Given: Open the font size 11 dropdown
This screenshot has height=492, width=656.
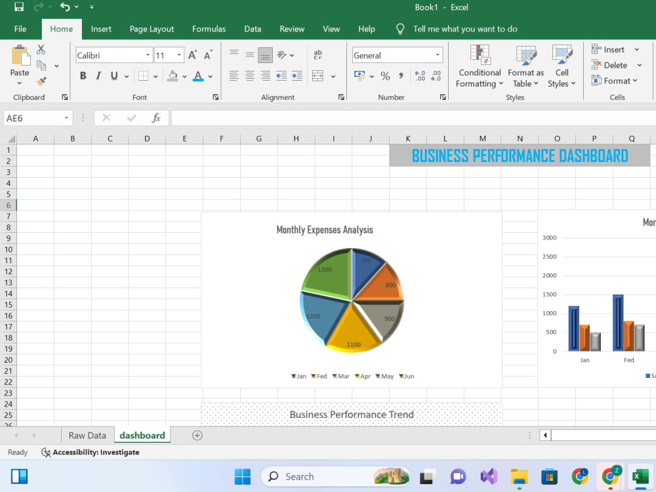Looking at the screenshot, I should (x=179, y=55).
